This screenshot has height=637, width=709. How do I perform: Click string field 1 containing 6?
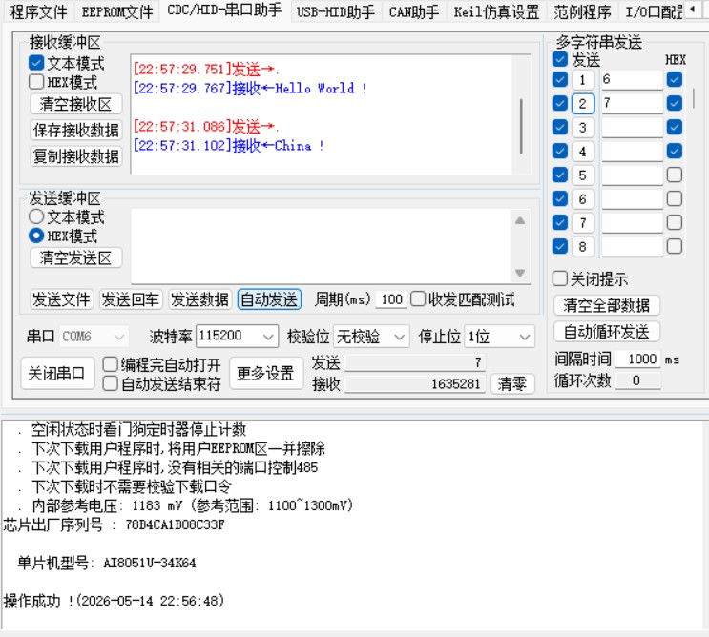[x=632, y=80]
